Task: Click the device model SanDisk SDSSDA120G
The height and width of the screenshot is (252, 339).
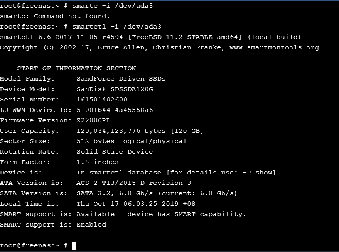Action: point(115,89)
